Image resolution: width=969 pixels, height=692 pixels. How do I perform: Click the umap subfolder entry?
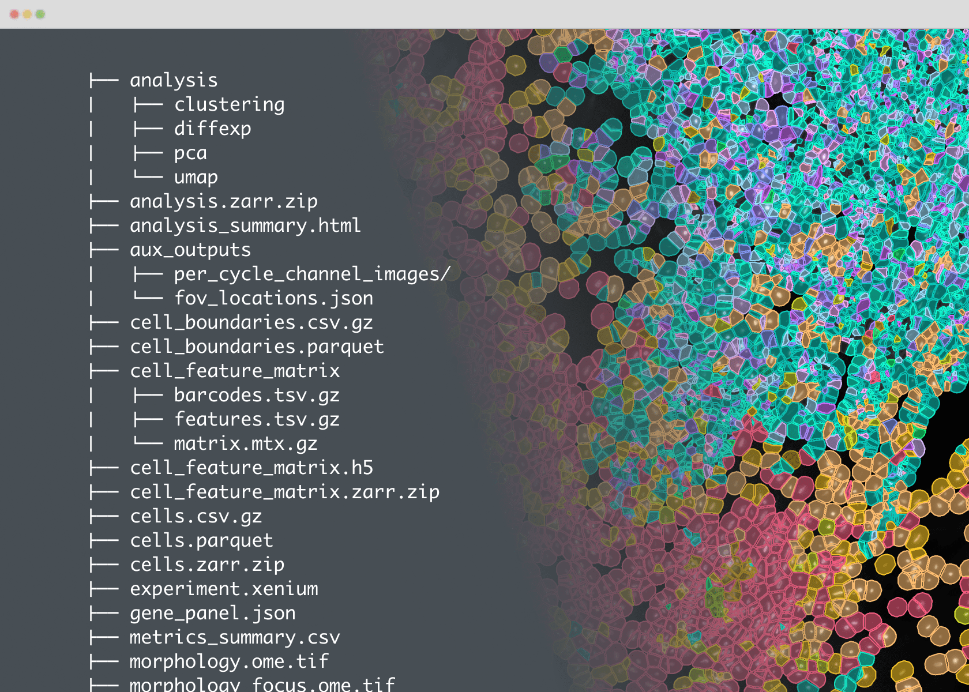coord(196,177)
